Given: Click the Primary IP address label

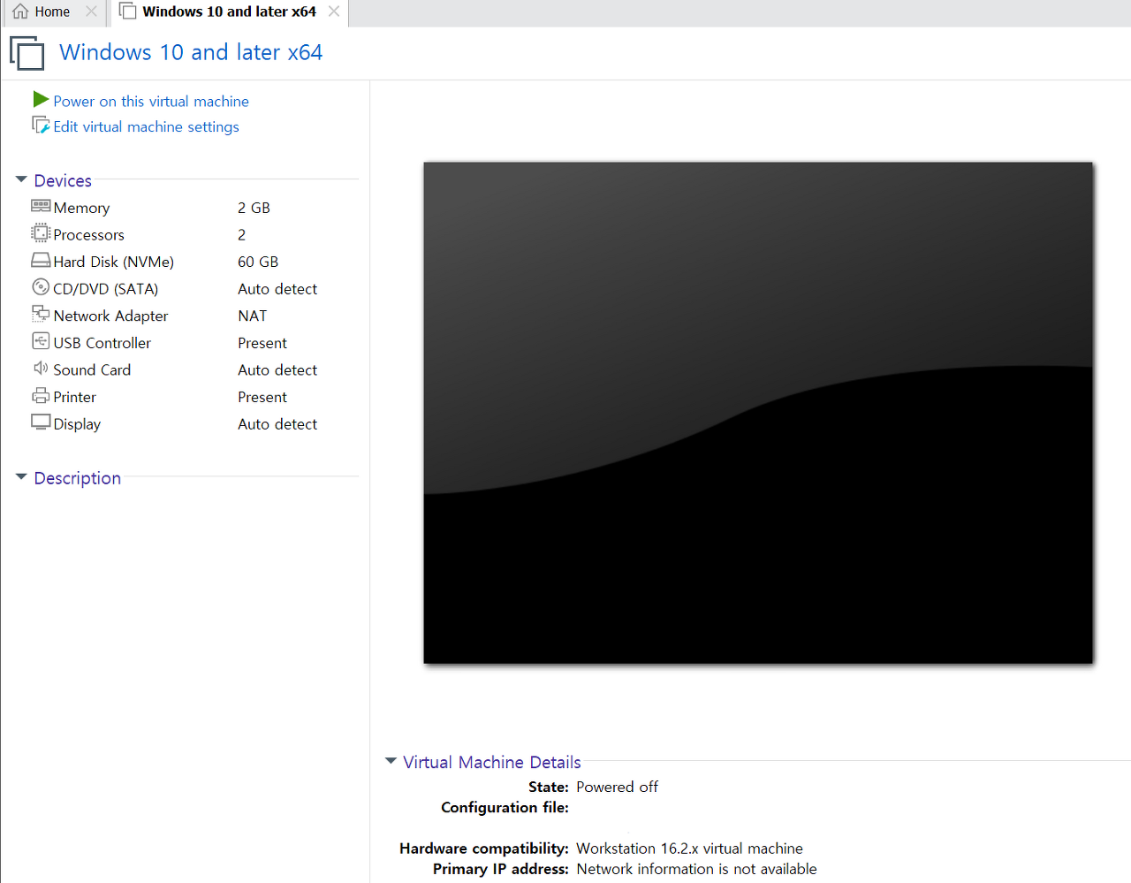Looking at the screenshot, I should coord(500,869).
